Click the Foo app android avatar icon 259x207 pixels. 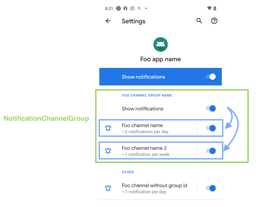click(x=160, y=44)
